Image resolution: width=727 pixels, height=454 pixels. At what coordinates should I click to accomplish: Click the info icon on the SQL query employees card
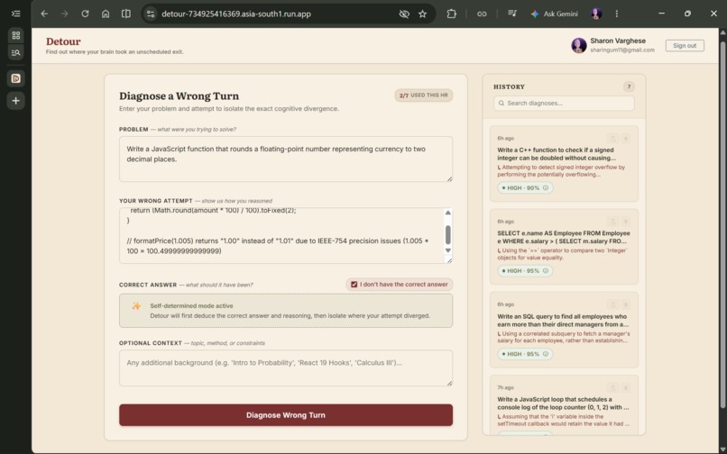pos(546,354)
